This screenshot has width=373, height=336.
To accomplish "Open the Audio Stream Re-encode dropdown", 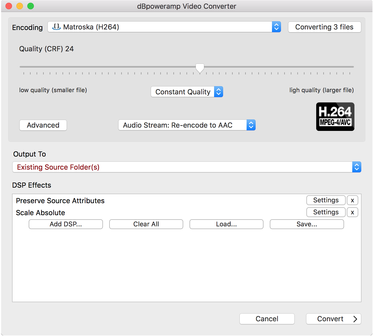I will point(187,125).
